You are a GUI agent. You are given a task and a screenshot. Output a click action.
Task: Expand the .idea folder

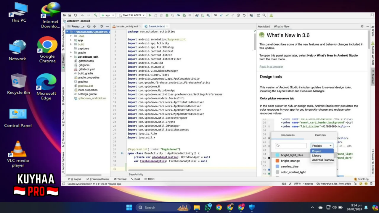[71, 36]
